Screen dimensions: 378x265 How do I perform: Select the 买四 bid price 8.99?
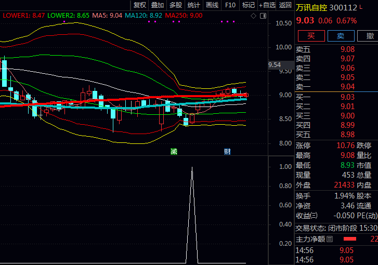coord(347,125)
